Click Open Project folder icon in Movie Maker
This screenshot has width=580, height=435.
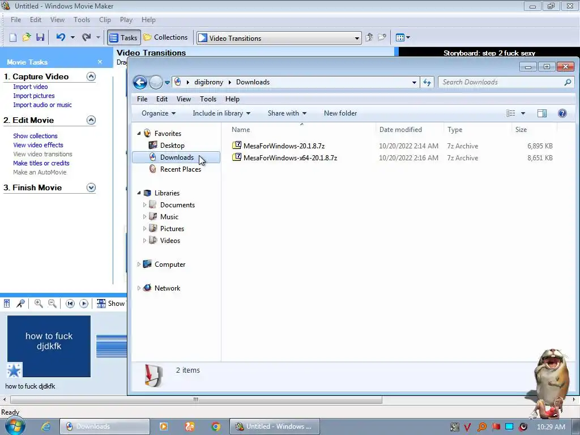click(x=27, y=37)
